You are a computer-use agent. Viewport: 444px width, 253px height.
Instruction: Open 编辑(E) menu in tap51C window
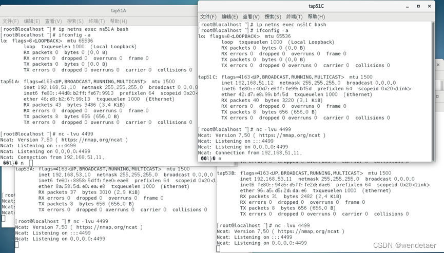[229, 17]
